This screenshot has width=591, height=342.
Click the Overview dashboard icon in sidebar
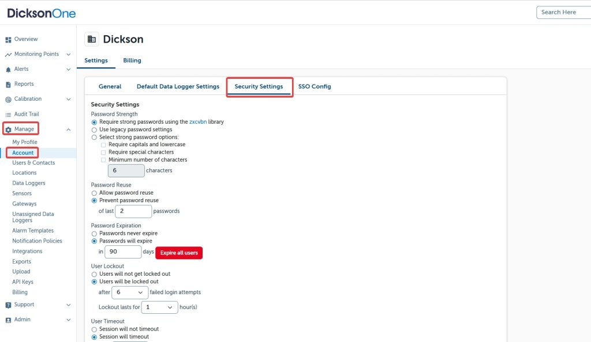tap(8, 40)
